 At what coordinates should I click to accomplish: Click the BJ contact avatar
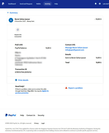click(x=11, y=20)
